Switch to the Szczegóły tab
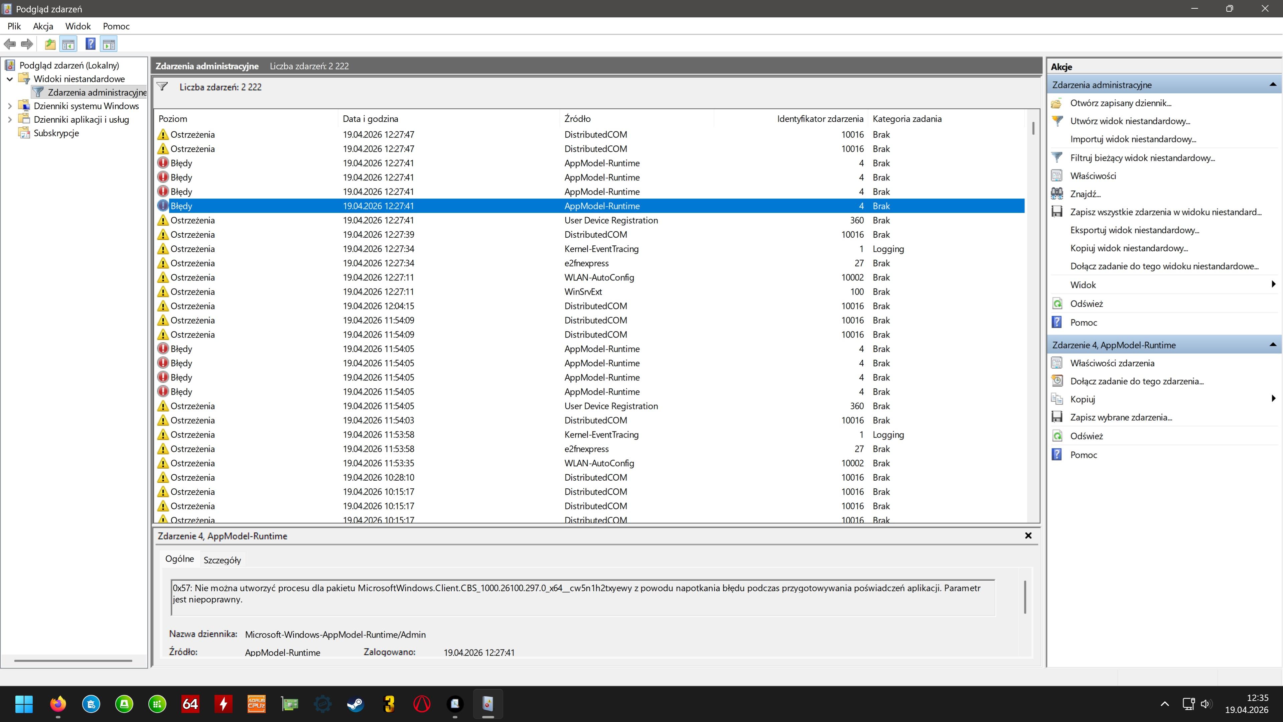The height and width of the screenshot is (722, 1283). [222, 560]
